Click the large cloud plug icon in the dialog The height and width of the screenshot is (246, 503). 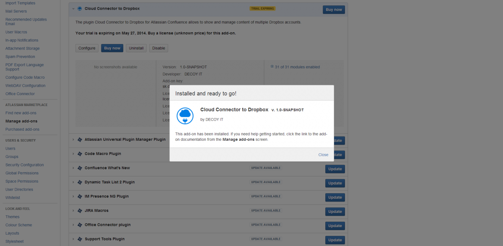185,116
